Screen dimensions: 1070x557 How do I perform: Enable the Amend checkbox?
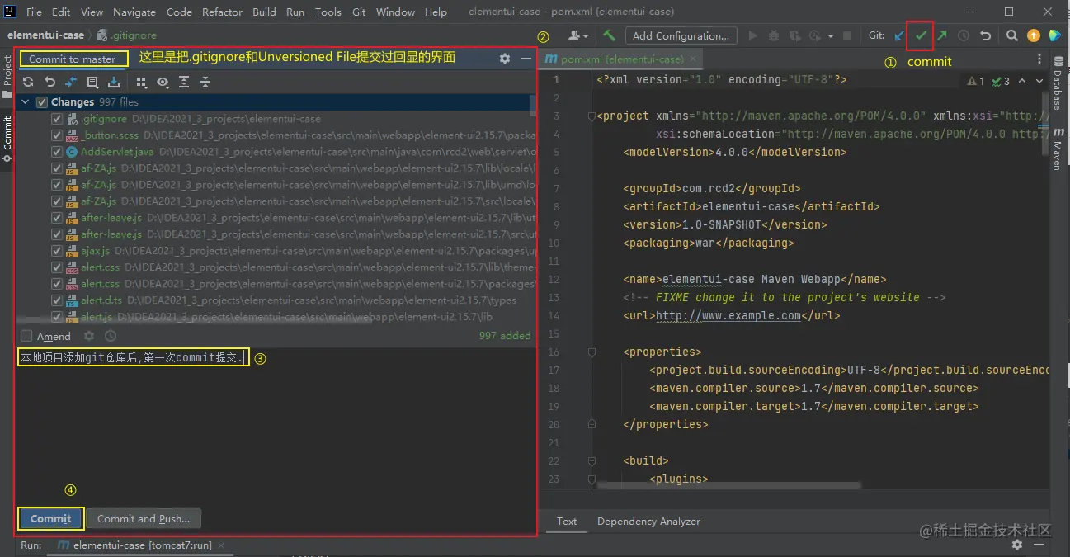click(x=26, y=336)
